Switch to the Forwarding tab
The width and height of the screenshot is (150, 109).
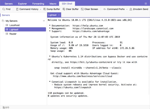pyautogui.click(x=38, y=4)
